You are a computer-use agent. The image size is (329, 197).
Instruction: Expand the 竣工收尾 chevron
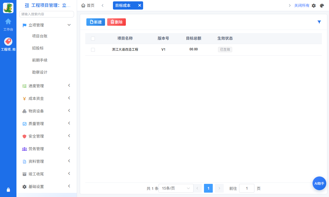(69, 173)
